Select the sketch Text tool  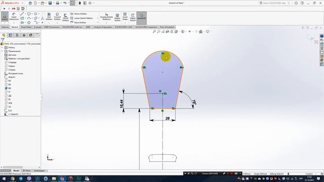click(x=43, y=18)
